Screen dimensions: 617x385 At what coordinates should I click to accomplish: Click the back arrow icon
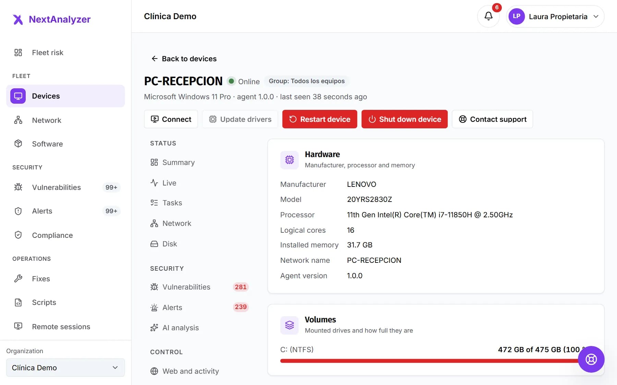tap(155, 59)
